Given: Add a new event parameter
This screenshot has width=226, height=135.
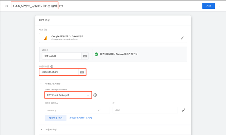Looking at the screenshot, I should (x=56, y=118).
